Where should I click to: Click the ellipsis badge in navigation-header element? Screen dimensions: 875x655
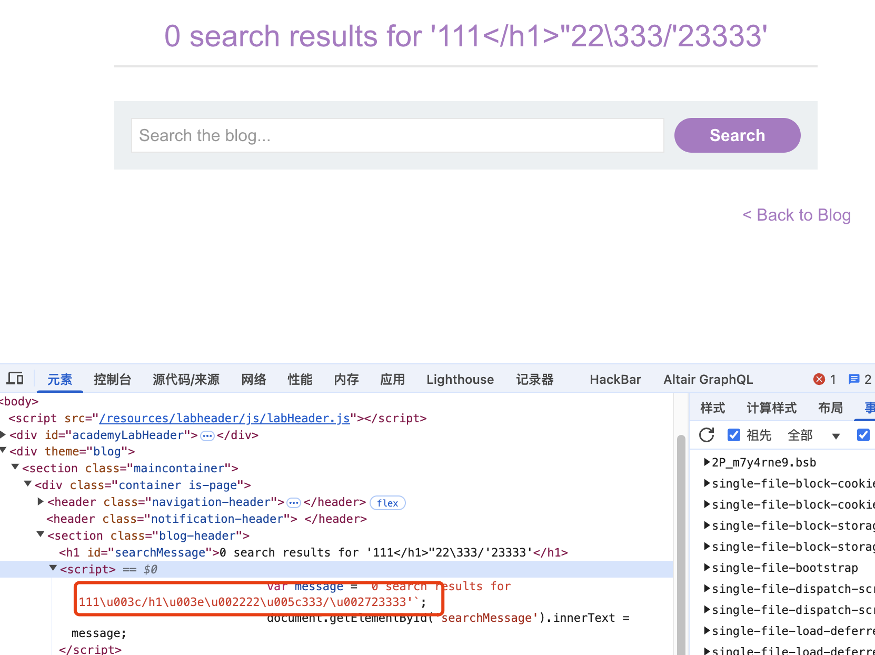tap(294, 503)
